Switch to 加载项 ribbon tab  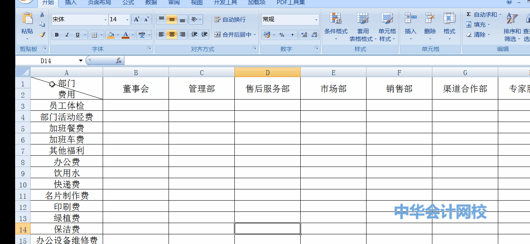tap(257, 3)
